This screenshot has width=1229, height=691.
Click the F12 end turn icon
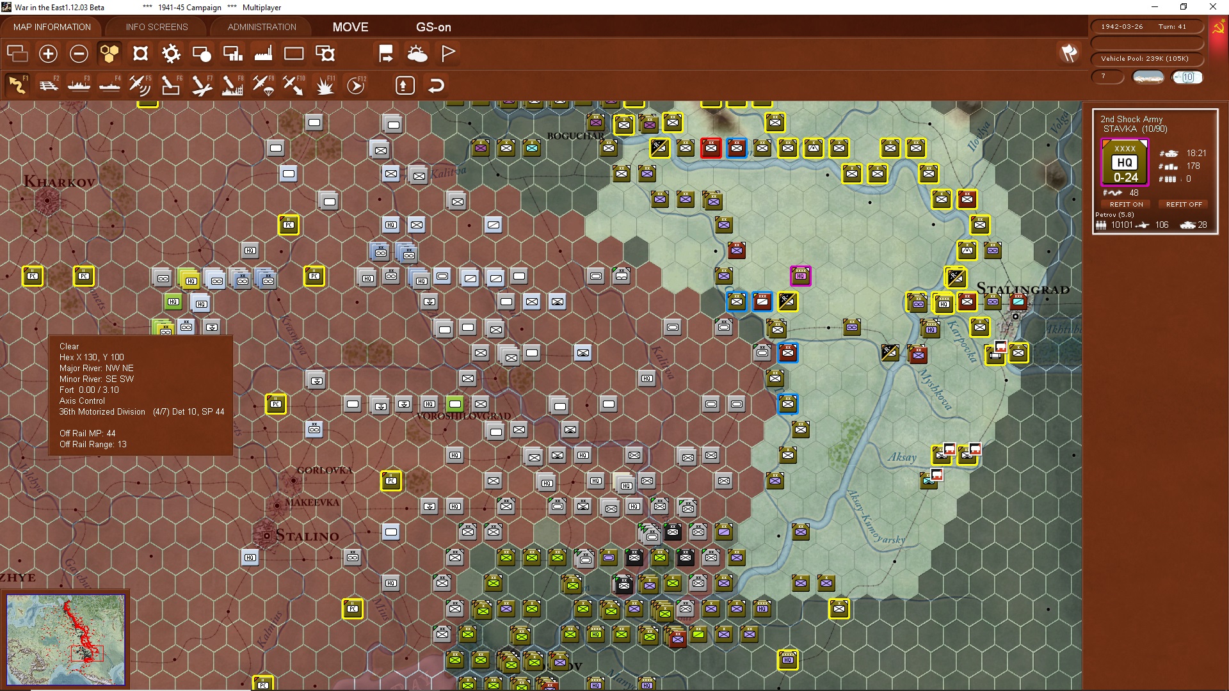(356, 85)
